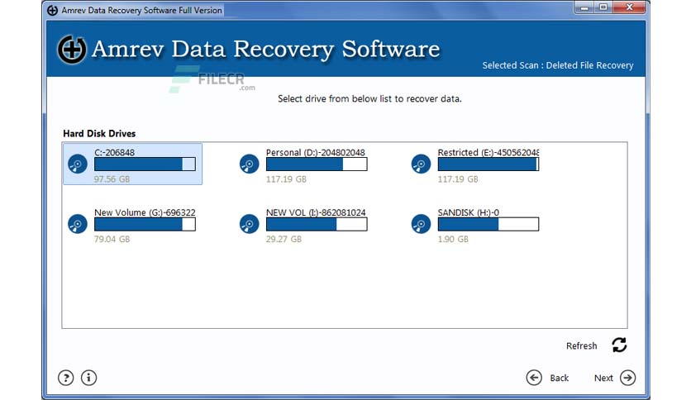691x400 pixels.
Task: Maximize the Amrev window
Action: tap(603, 7)
